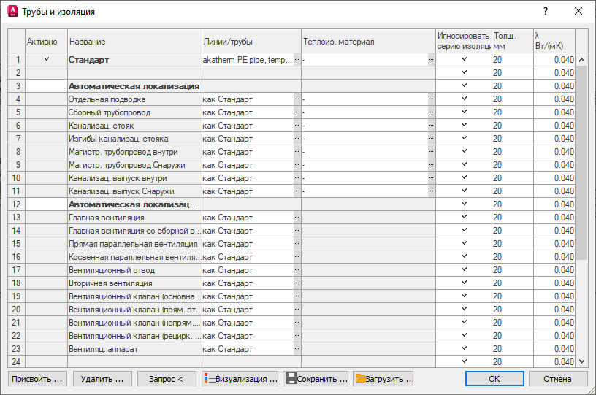Viewport: 596px width, 395px height.
Task: Open insulation browse button for Изгибы канализац. стояка
Action: tap(431, 139)
